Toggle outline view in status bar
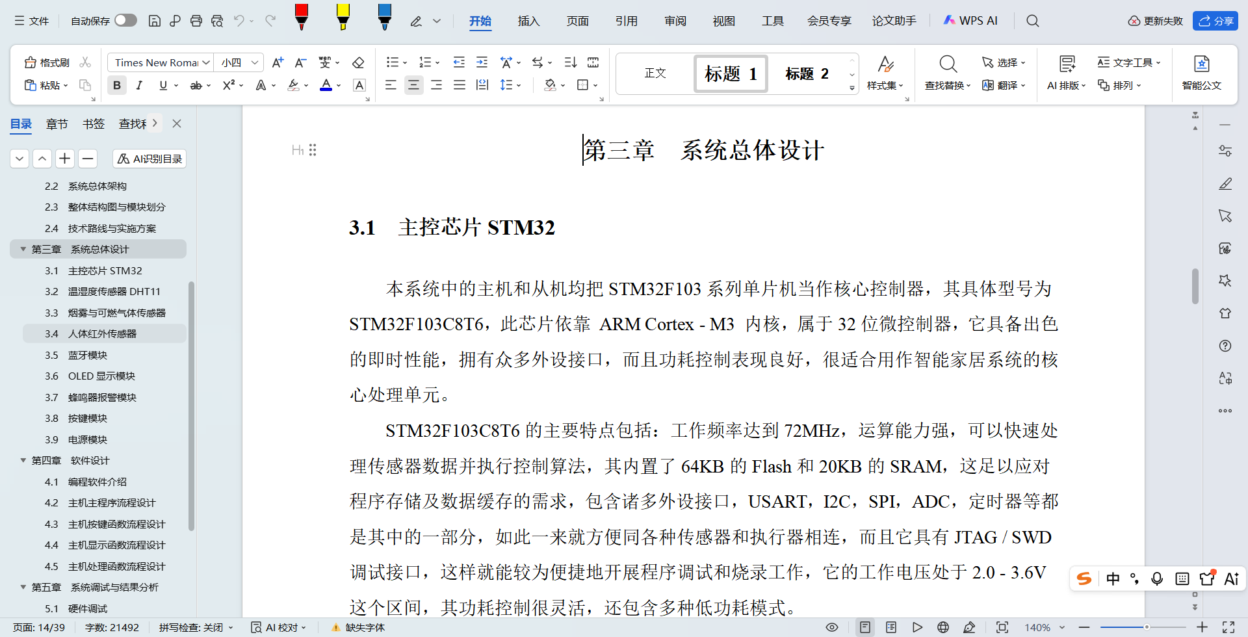This screenshot has height=637, width=1248. [891, 627]
